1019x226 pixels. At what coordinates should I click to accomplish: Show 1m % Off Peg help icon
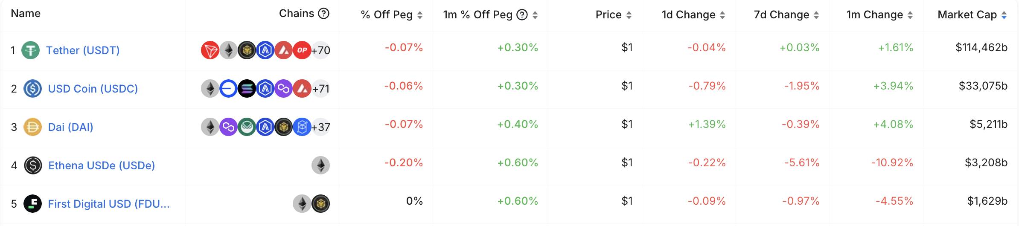click(x=522, y=15)
